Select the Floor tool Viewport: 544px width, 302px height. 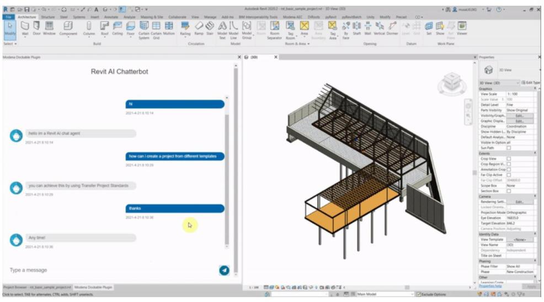(x=130, y=29)
